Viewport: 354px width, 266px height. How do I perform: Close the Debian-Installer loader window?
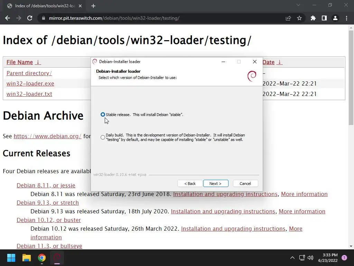255,62
